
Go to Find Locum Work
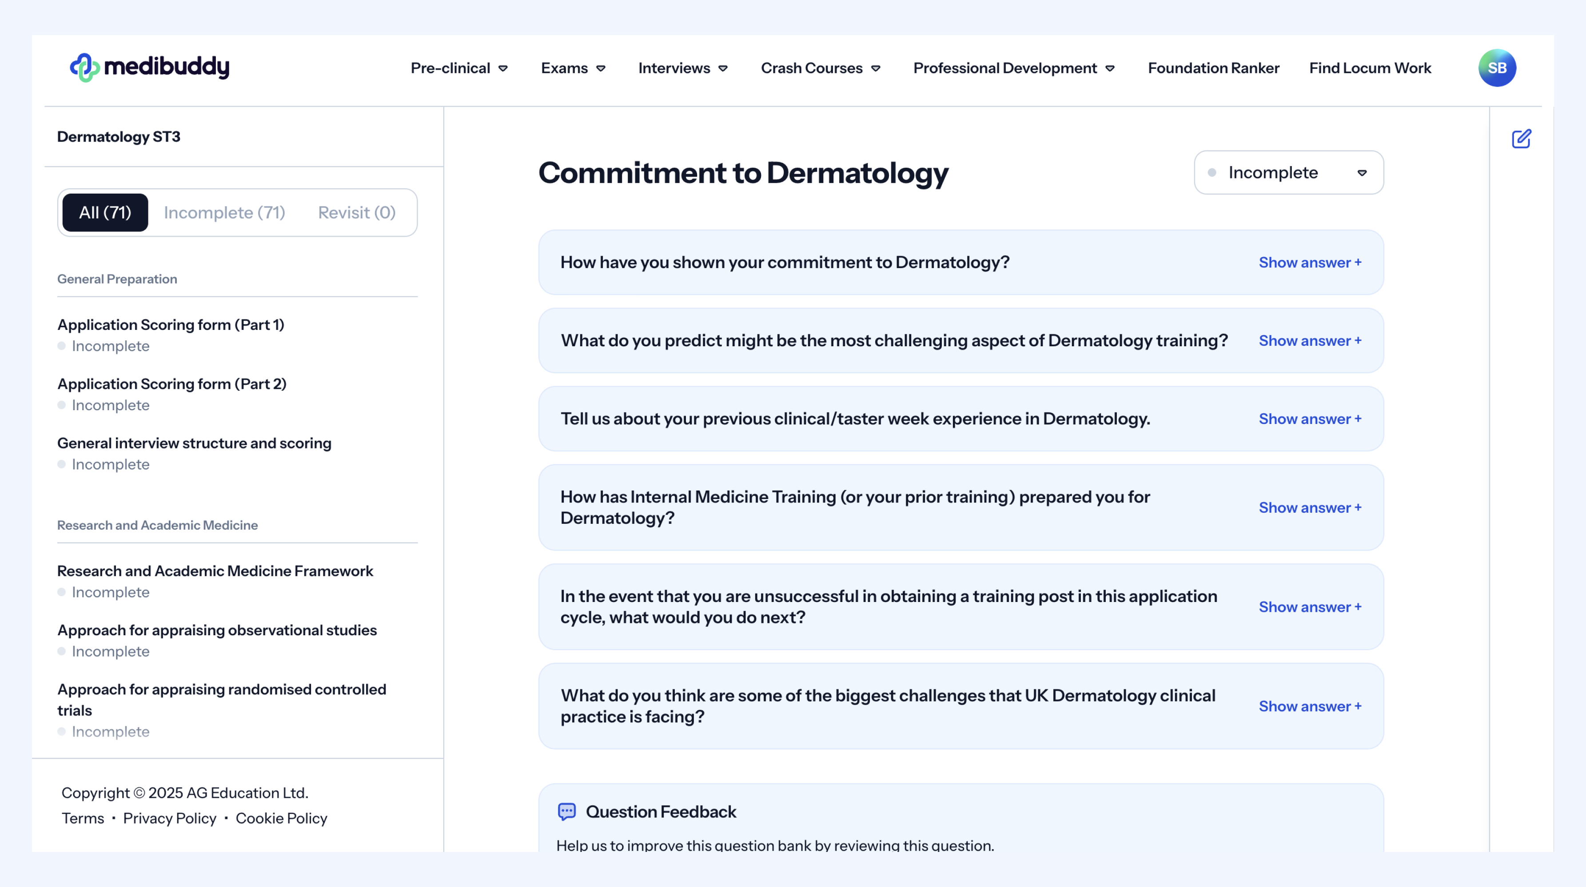pyautogui.click(x=1370, y=68)
